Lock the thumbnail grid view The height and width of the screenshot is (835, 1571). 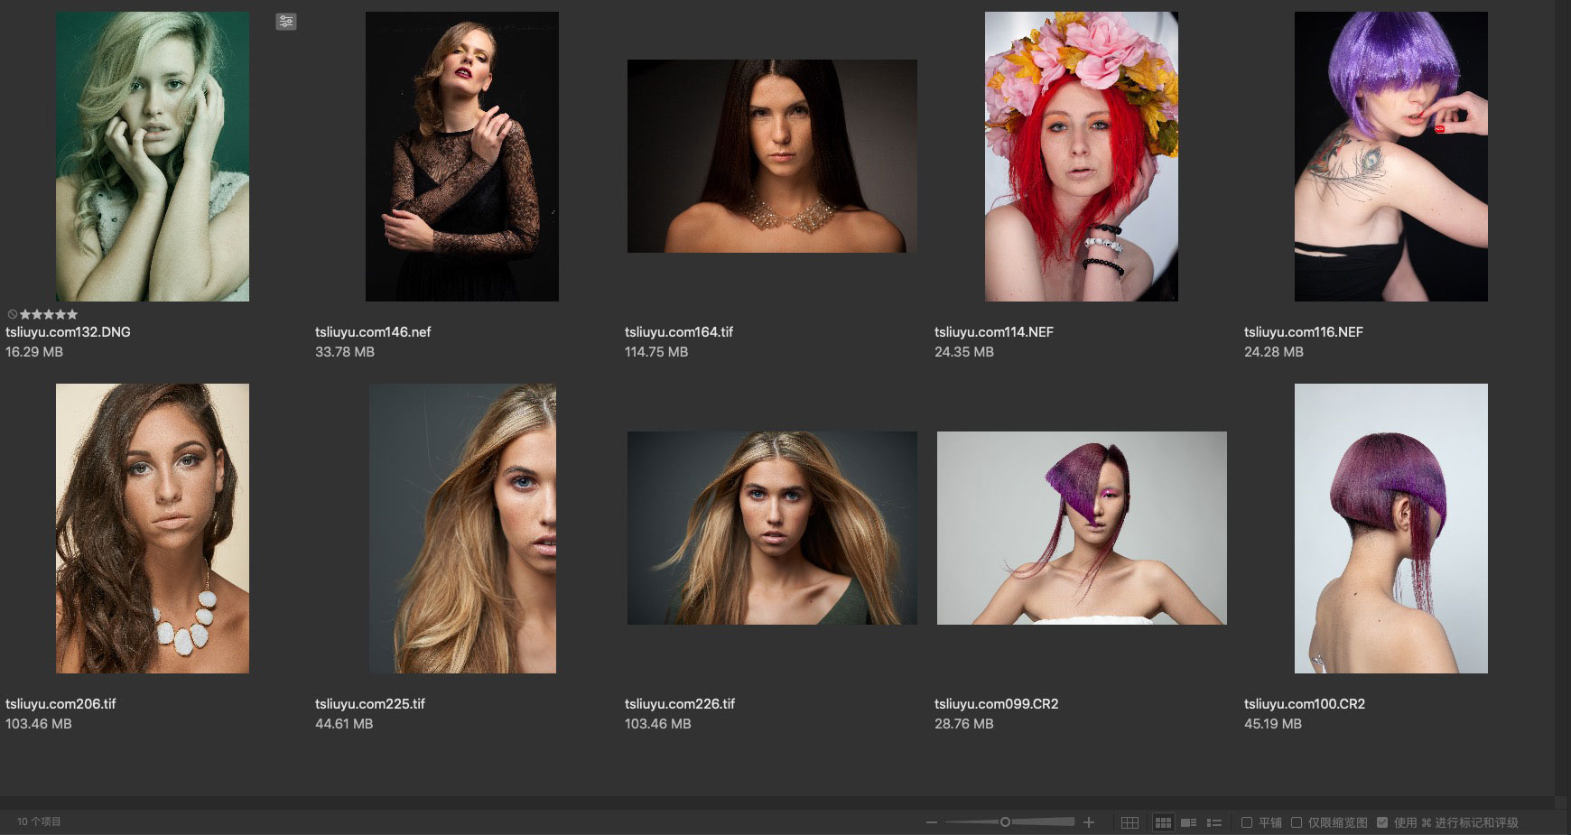pyautogui.click(x=1129, y=822)
